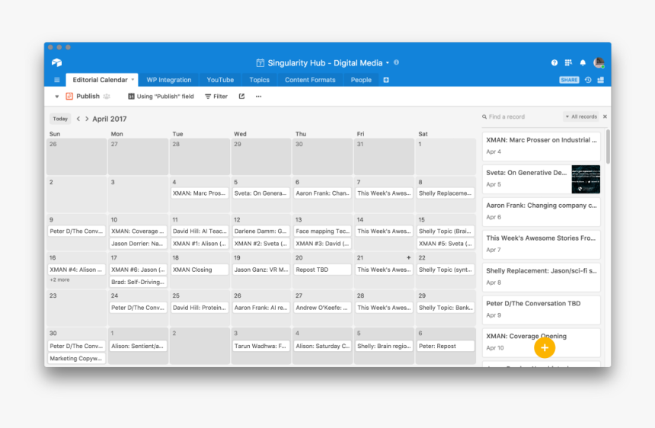Close the records sidebar panel
Screen dimensions: 655x428
605,117
